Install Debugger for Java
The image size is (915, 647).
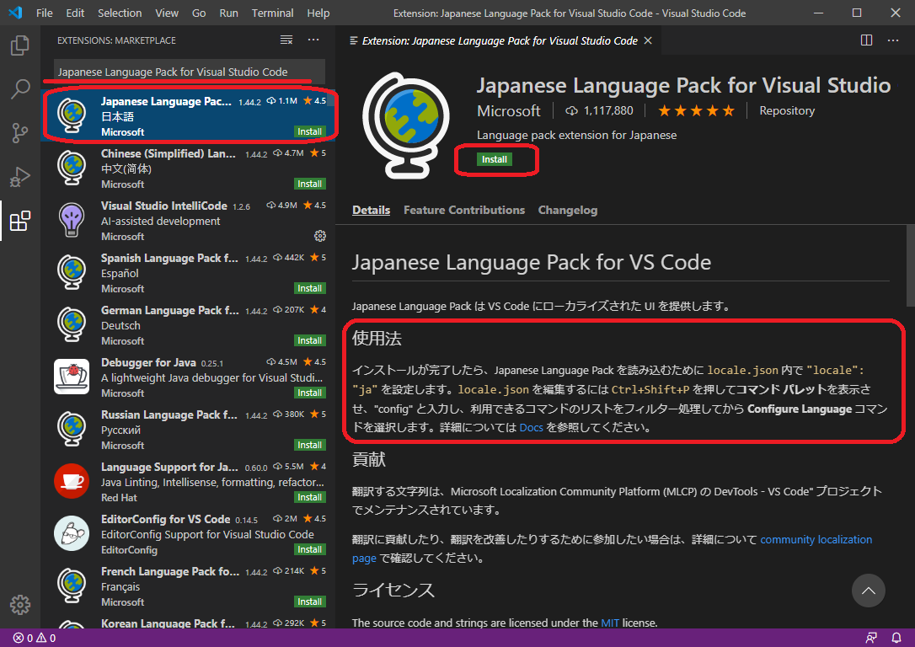click(309, 393)
